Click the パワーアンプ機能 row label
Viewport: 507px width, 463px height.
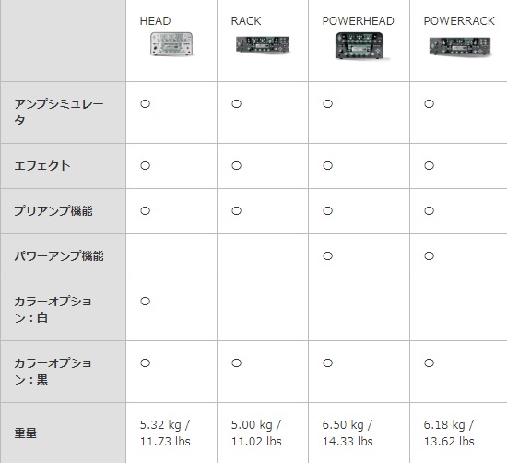(x=59, y=256)
